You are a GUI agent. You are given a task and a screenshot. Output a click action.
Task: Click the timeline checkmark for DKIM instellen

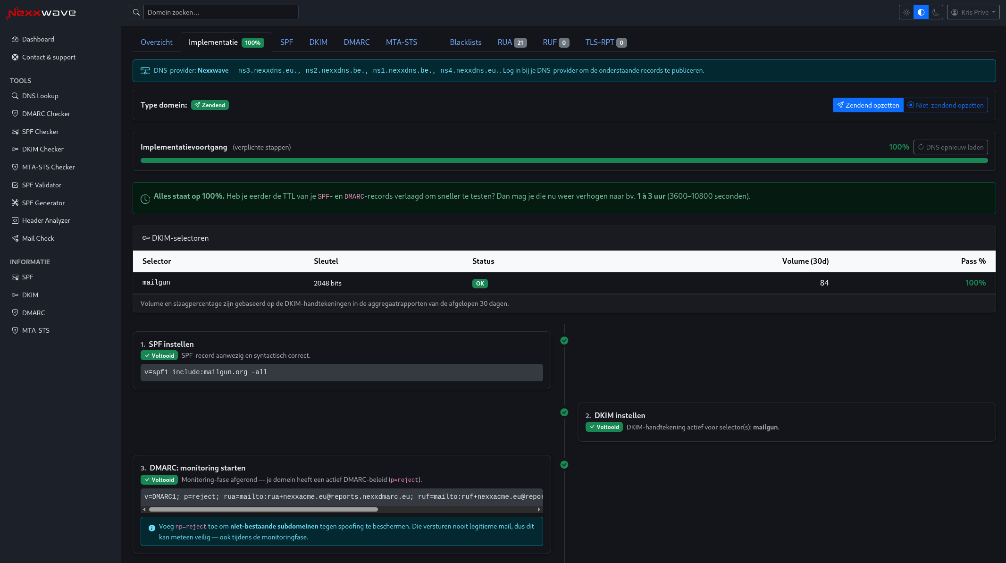(564, 412)
